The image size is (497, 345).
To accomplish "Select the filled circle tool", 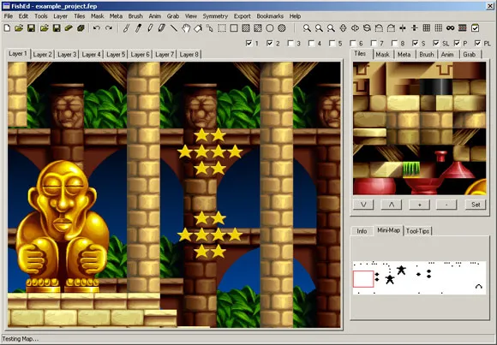I will pyautogui.click(x=282, y=28).
